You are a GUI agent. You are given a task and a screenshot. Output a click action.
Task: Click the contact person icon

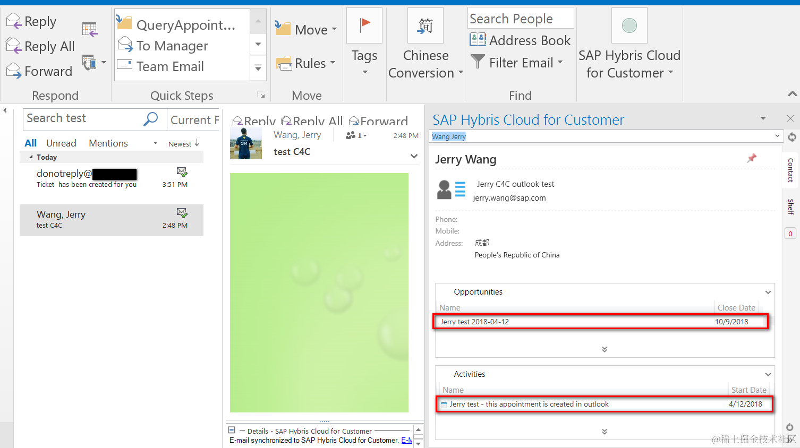coord(451,189)
